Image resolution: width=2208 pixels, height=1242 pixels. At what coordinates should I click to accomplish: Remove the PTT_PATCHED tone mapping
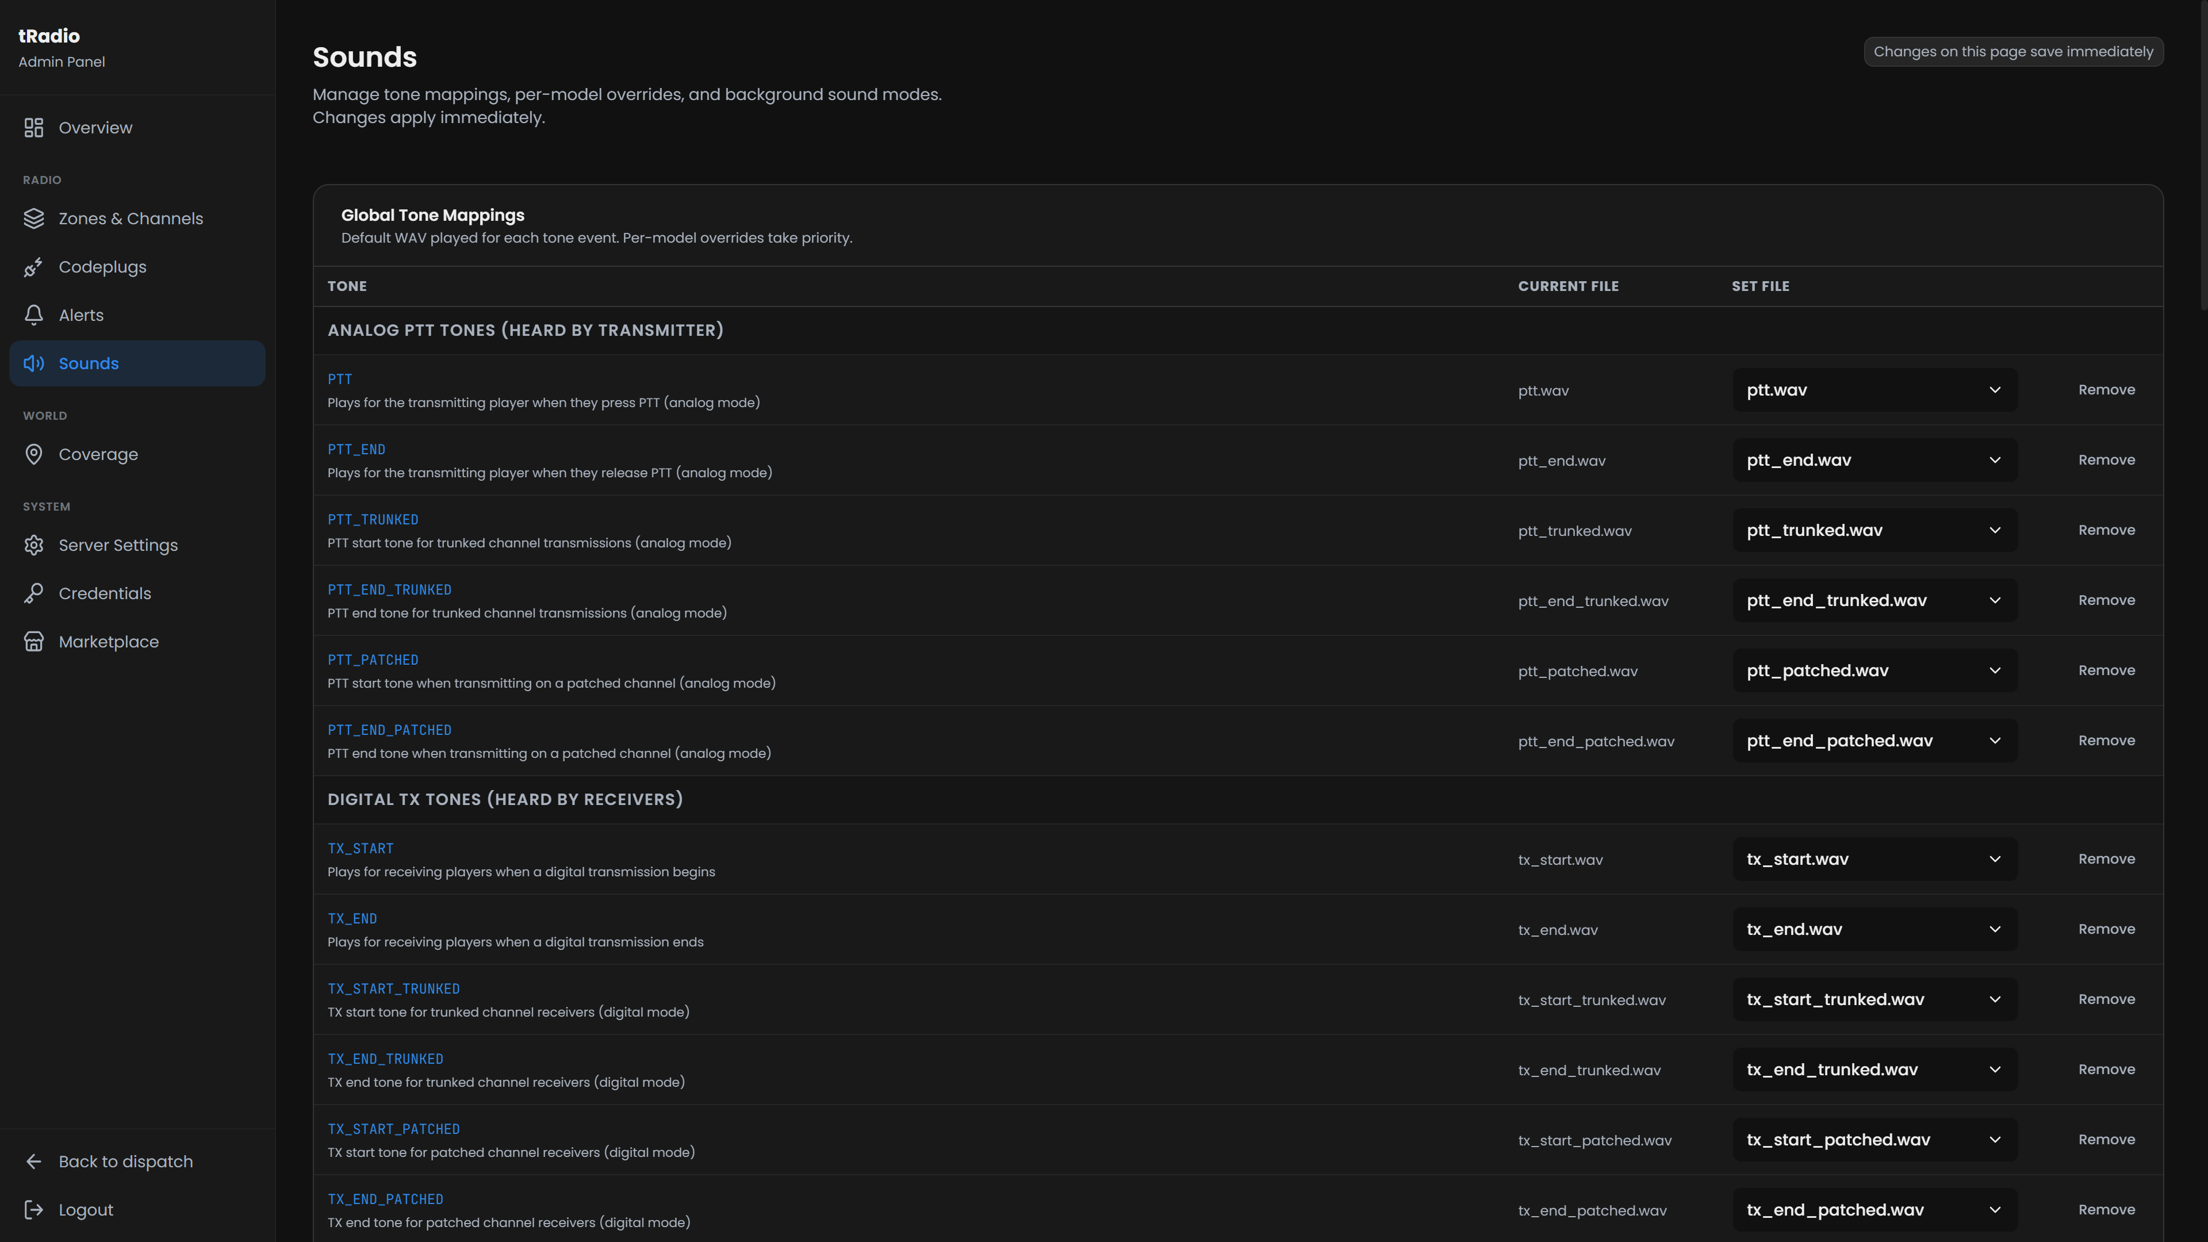pyautogui.click(x=2106, y=671)
